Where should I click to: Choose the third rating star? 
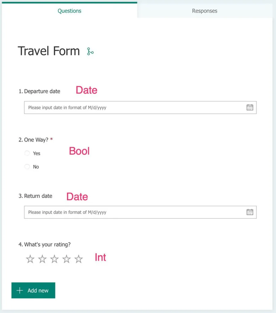click(54, 259)
